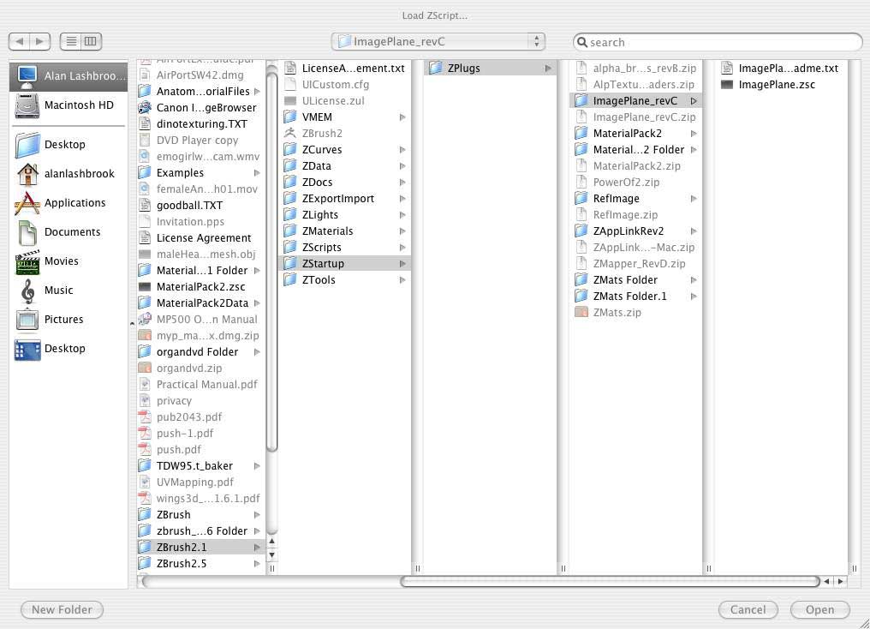
Task: Switch to column view mode
Action: pos(91,41)
